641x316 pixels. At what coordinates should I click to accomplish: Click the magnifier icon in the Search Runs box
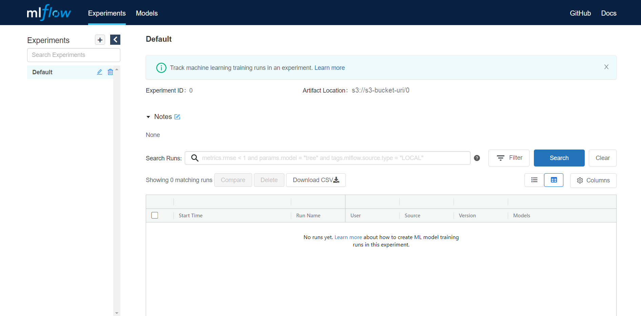195,158
